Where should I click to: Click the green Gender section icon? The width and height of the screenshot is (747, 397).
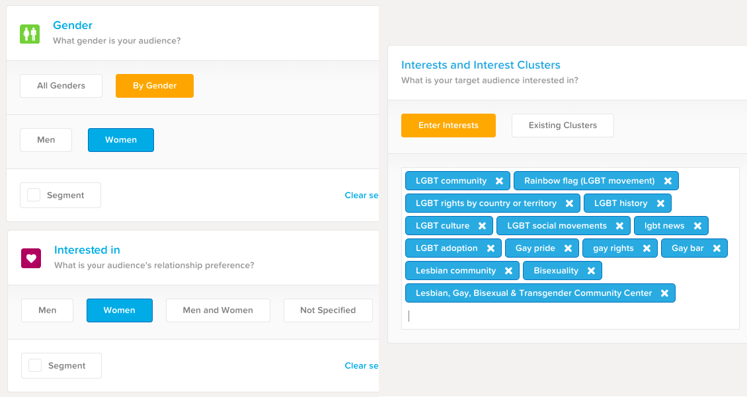30,34
